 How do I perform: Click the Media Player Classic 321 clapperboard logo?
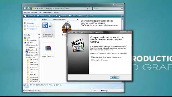(78, 45)
